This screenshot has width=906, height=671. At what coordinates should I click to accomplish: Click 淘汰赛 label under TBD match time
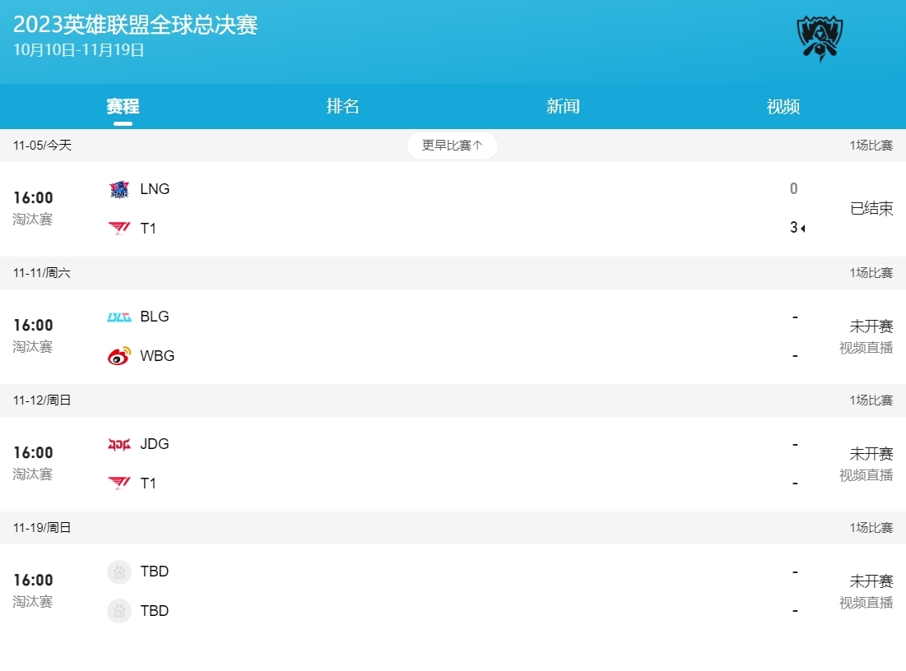pos(33,602)
